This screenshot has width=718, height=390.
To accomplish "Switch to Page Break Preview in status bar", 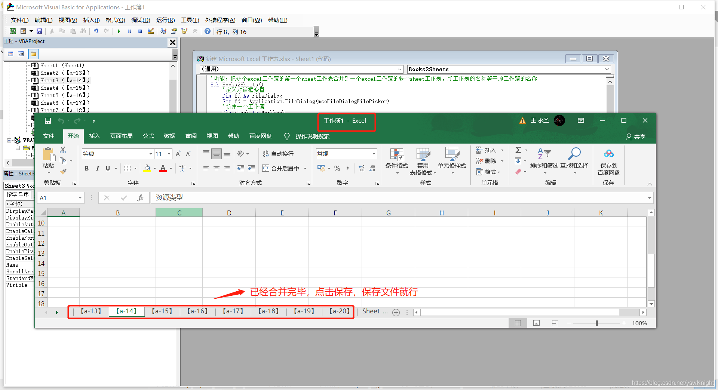I will click(x=555, y=323).
